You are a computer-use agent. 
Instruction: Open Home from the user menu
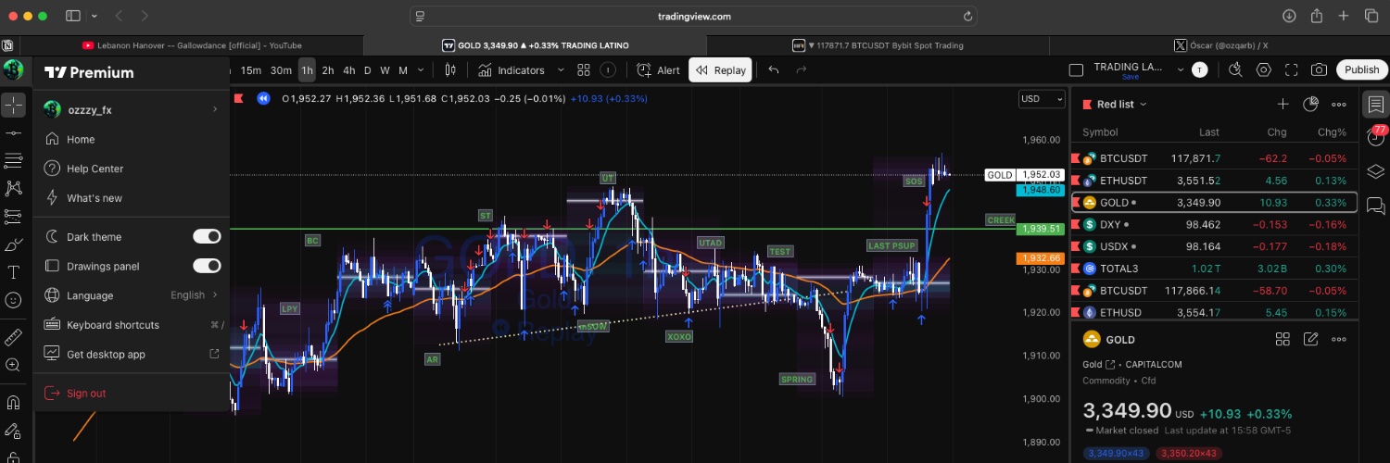click(x=132, y=139)
